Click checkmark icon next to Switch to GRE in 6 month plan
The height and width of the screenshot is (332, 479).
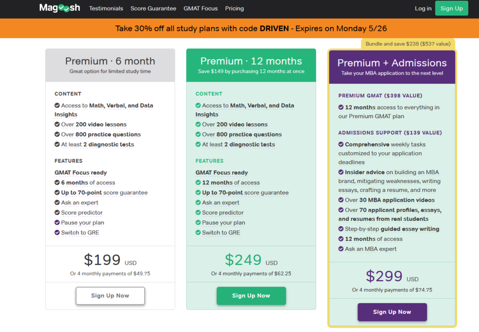pyautogui.click(x=57, y=233)
